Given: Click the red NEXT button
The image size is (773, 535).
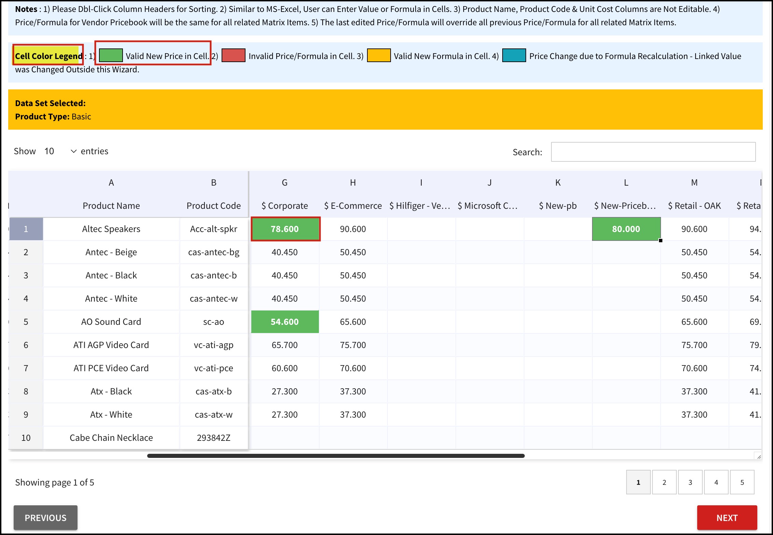Looking at the screenshot, I should (727, 518).
